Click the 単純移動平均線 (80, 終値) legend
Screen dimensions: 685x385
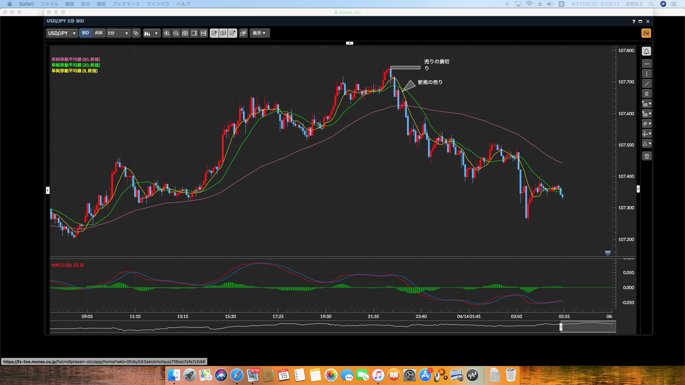[x=76, y=60]
